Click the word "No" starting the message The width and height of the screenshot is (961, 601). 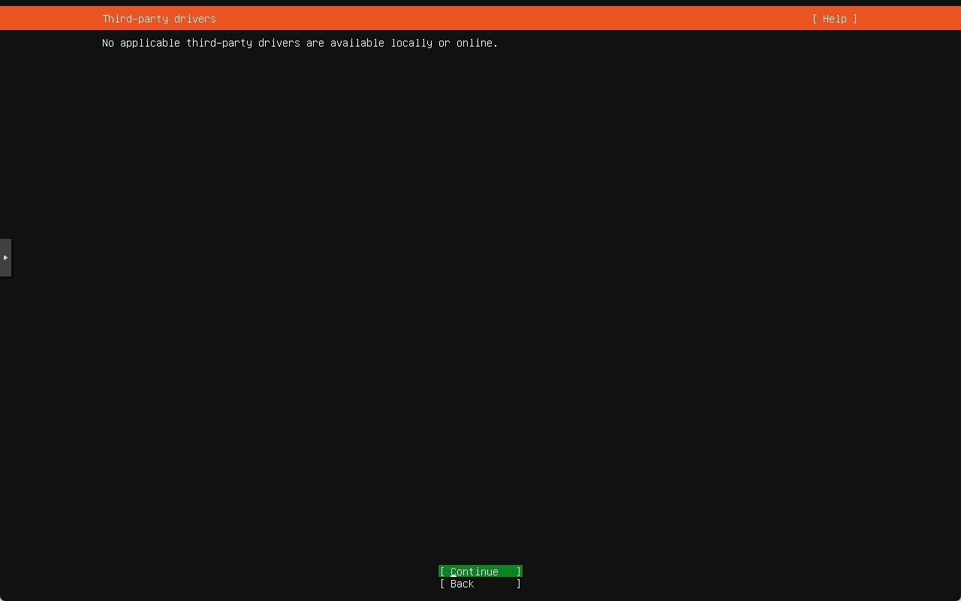tap(108, 43)
